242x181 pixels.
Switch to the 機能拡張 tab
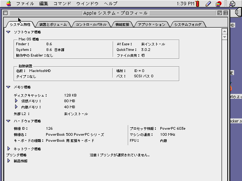tap(123, 25)
